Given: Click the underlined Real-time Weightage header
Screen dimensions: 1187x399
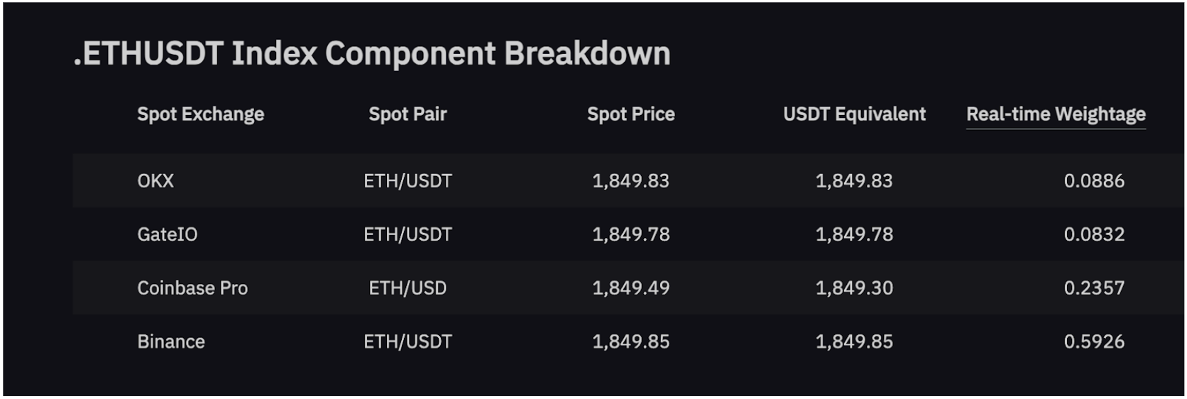Looking at the screenshot, I should click(1056, 114).
